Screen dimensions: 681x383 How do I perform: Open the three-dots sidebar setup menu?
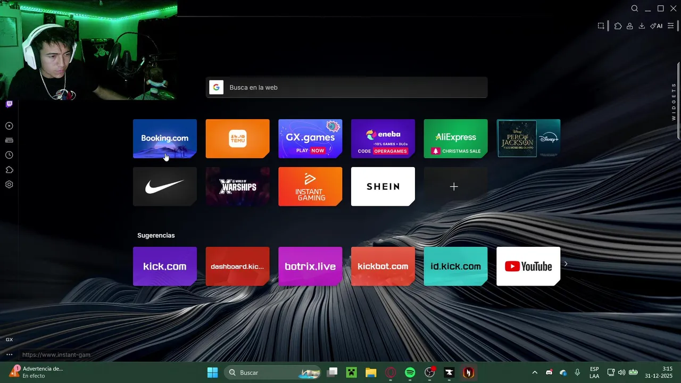coord(9,354)
